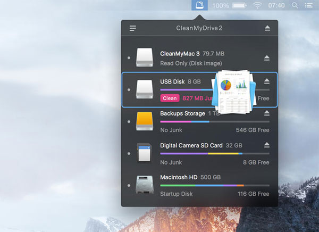This screenshot has width=319, height=232.
Task: Open the CleanMyDrive hamburger menu
Action: pos(132,28)
